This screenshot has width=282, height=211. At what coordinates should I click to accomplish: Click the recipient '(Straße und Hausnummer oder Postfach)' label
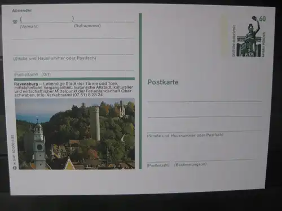point(185,135)
